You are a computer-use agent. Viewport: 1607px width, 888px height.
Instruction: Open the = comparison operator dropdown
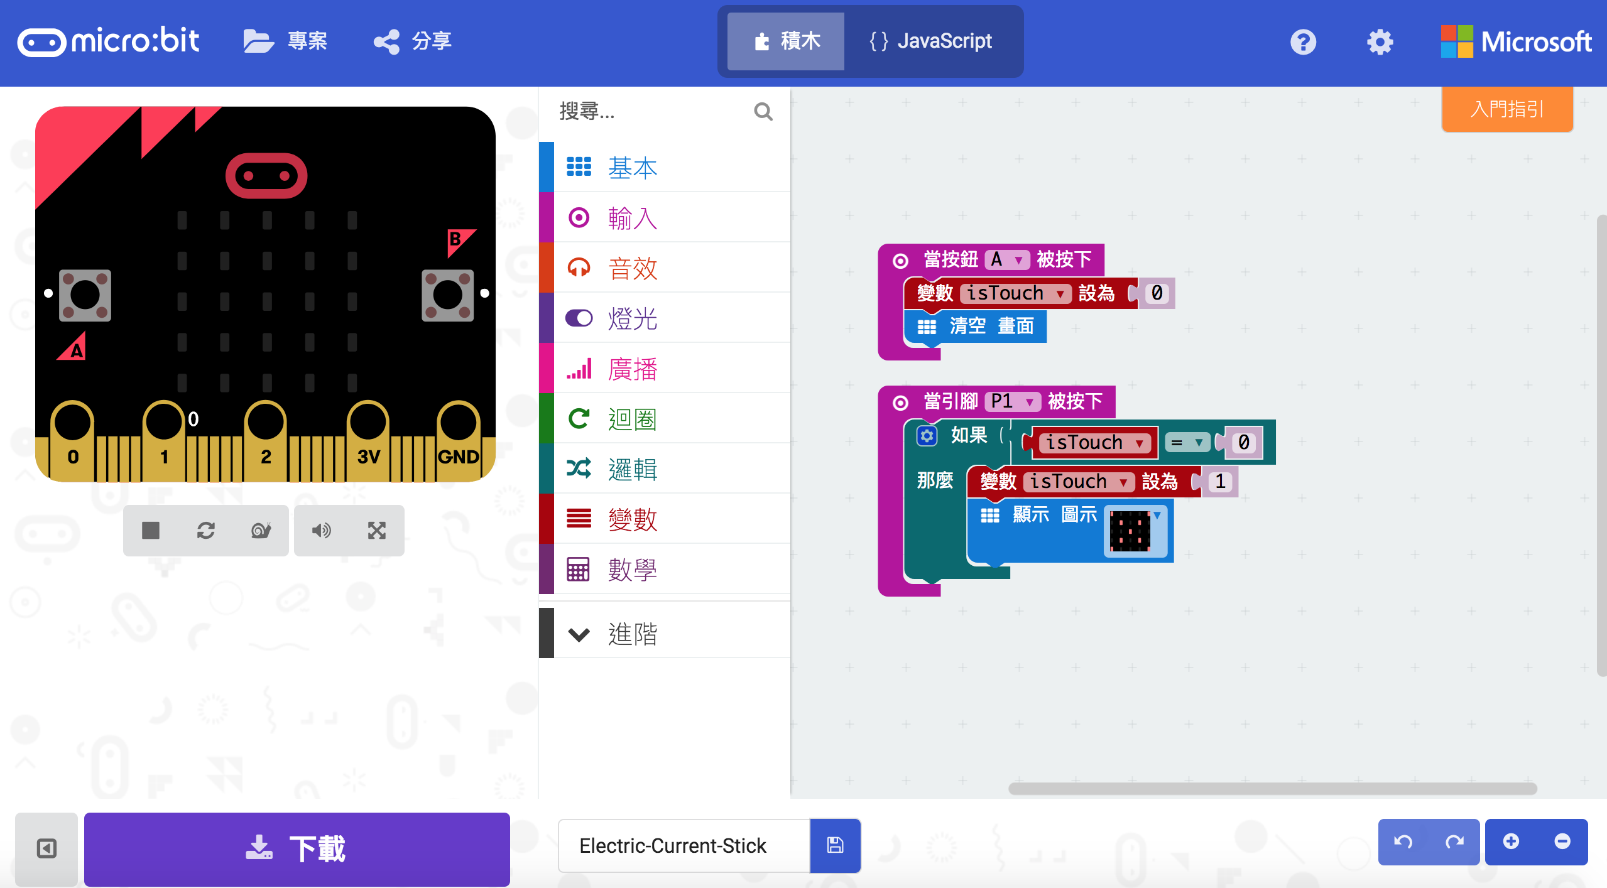tap(1187, 443)
